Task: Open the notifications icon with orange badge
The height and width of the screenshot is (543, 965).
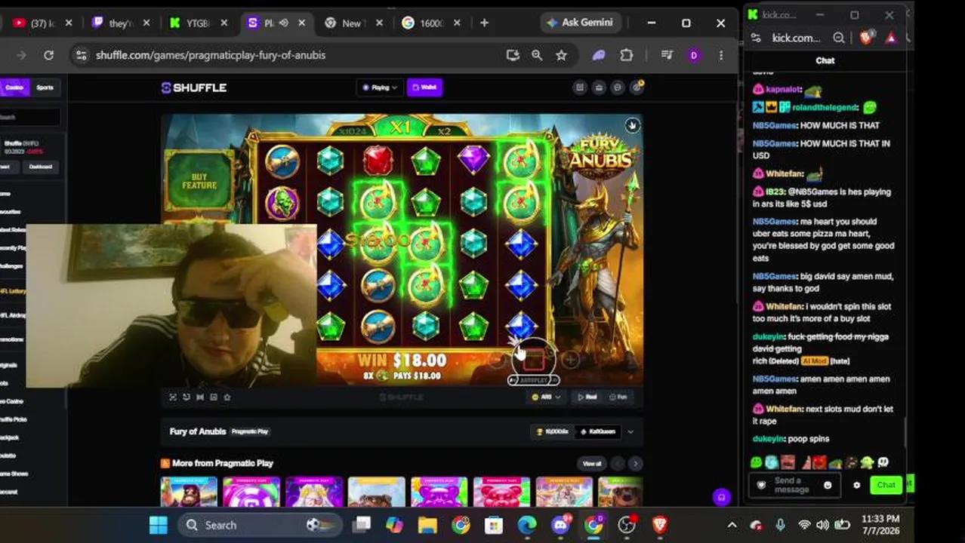Action: tap(637, 87)
